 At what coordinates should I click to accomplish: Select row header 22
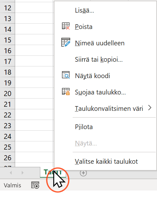8,115
